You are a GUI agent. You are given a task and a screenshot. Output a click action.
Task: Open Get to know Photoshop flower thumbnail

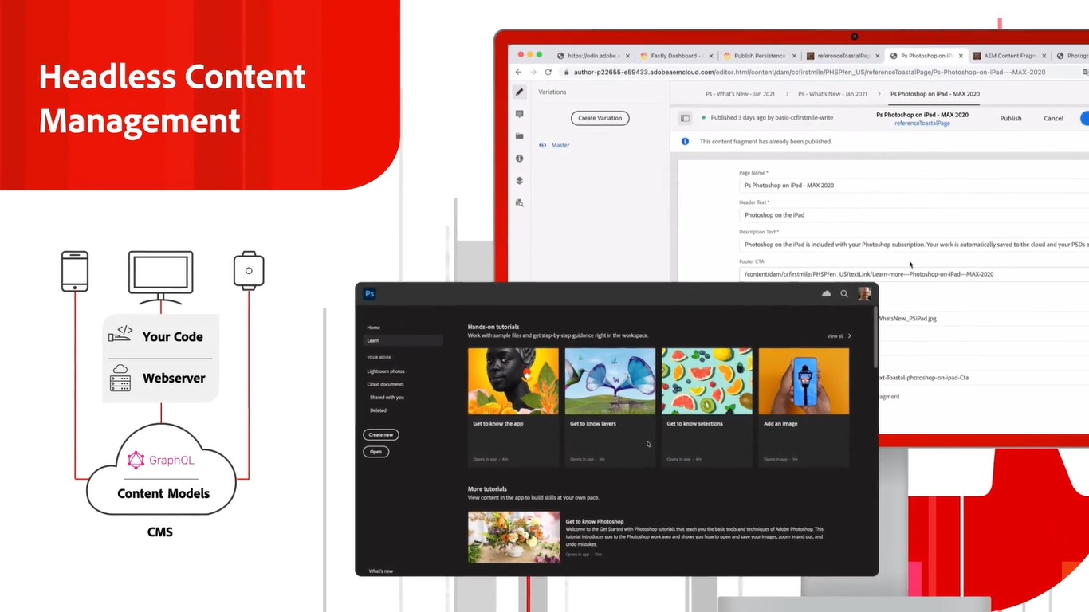pyautogui.click(x=513, y=537)
